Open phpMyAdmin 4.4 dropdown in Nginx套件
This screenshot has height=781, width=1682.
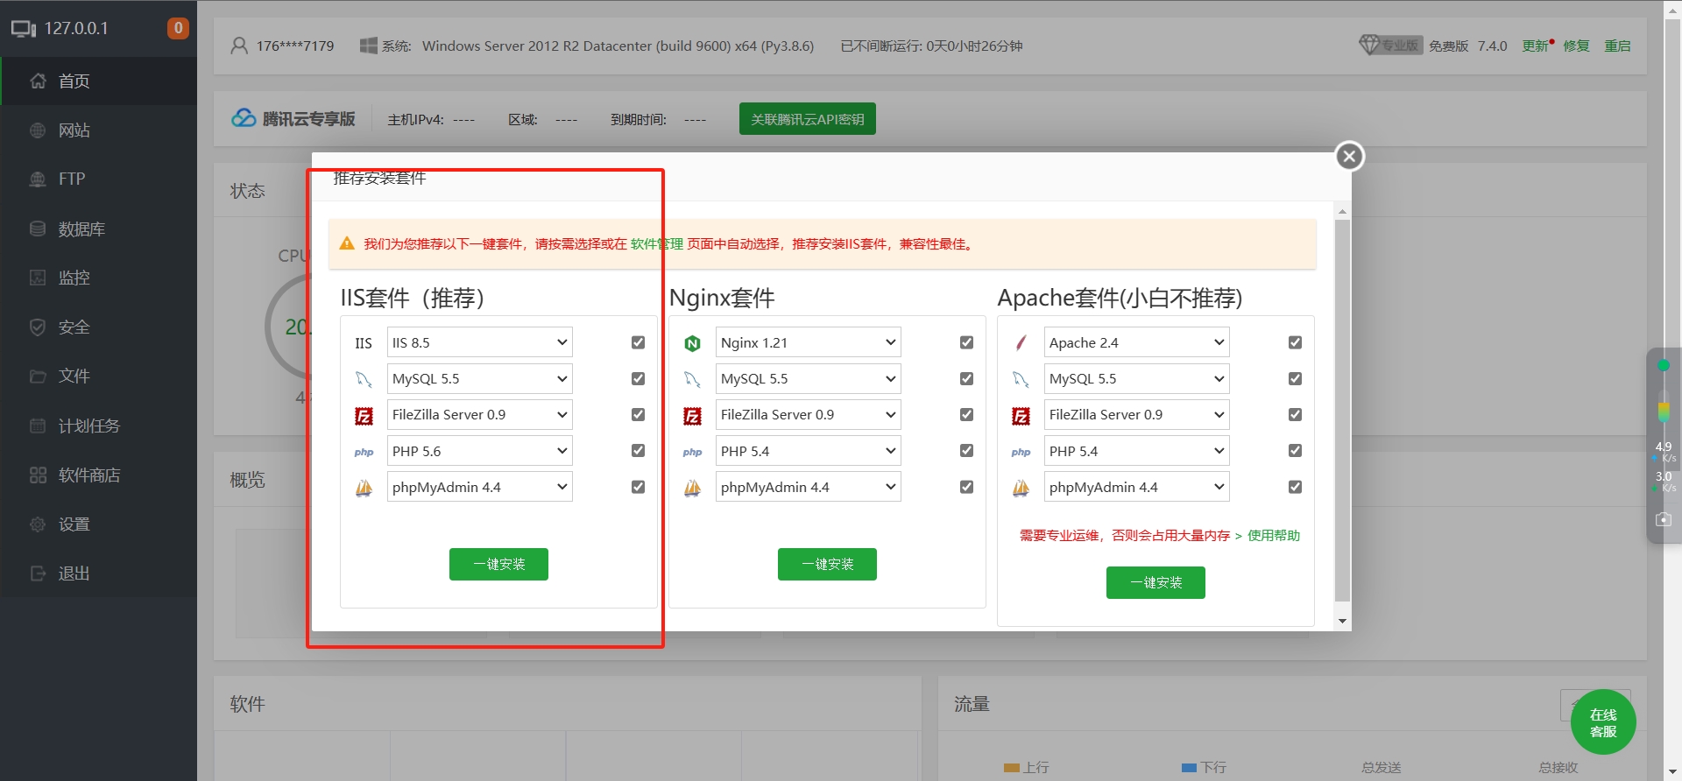[x=808, y=487]
